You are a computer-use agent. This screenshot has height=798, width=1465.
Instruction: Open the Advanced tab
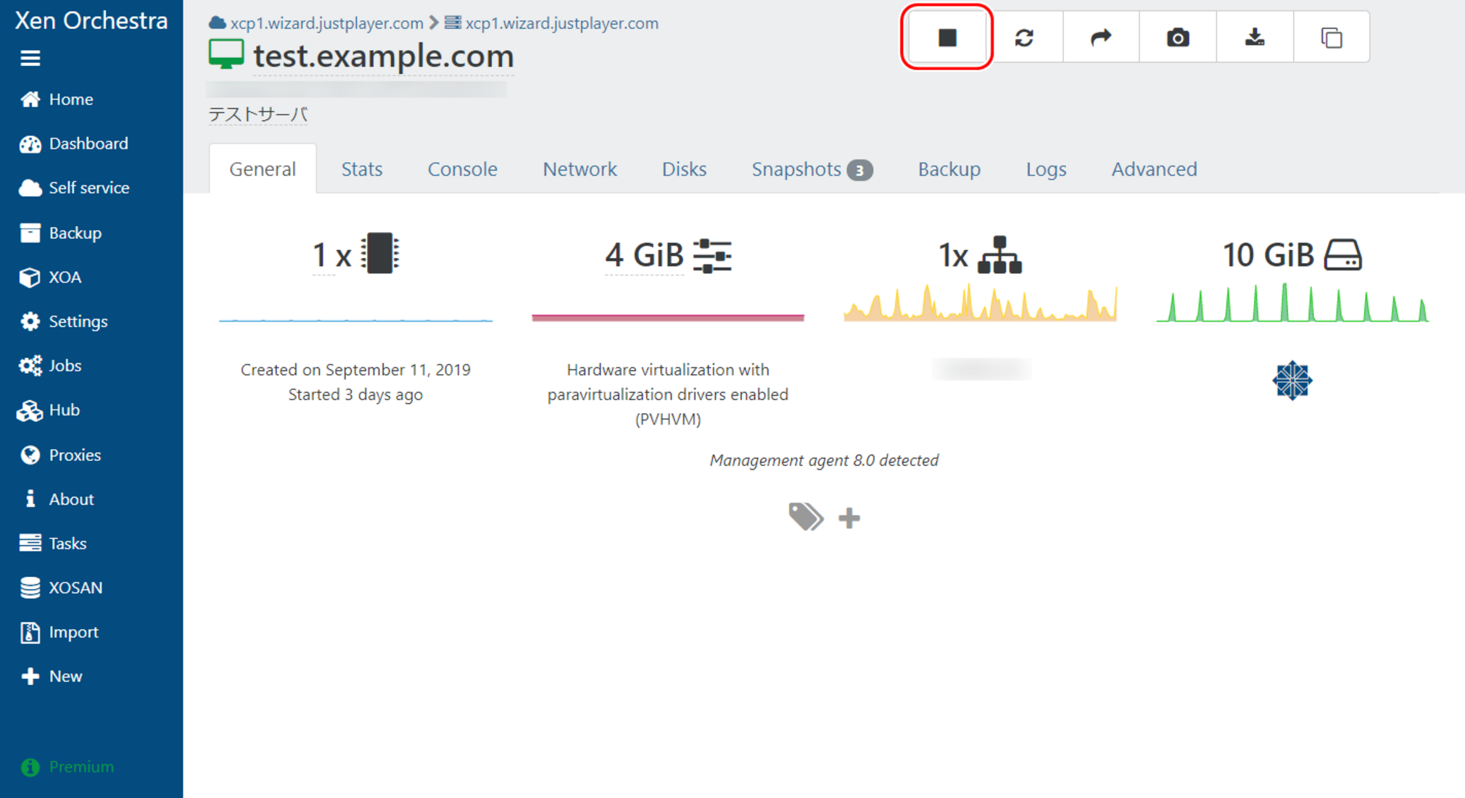coord(1154,169)
